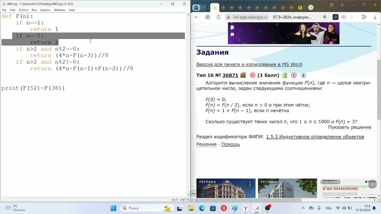Open the Help menu in IDLE
This screenshot has width=381, height=214.
click(x=72, y=10)
